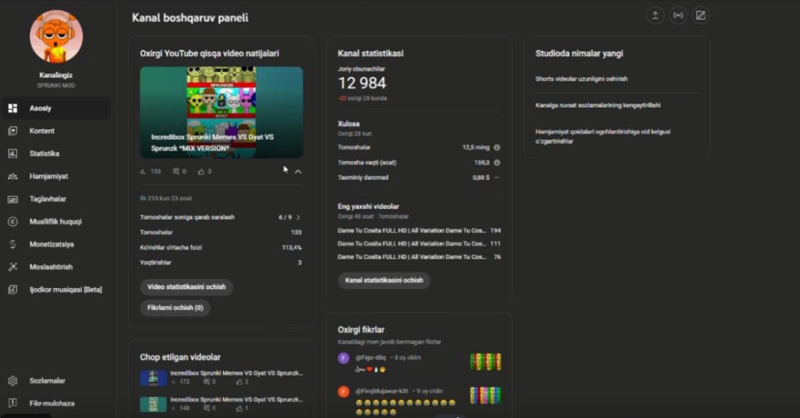Click the Taxminiy daromad row
This screenshot has width=800, height=418.
coord(419,178)
